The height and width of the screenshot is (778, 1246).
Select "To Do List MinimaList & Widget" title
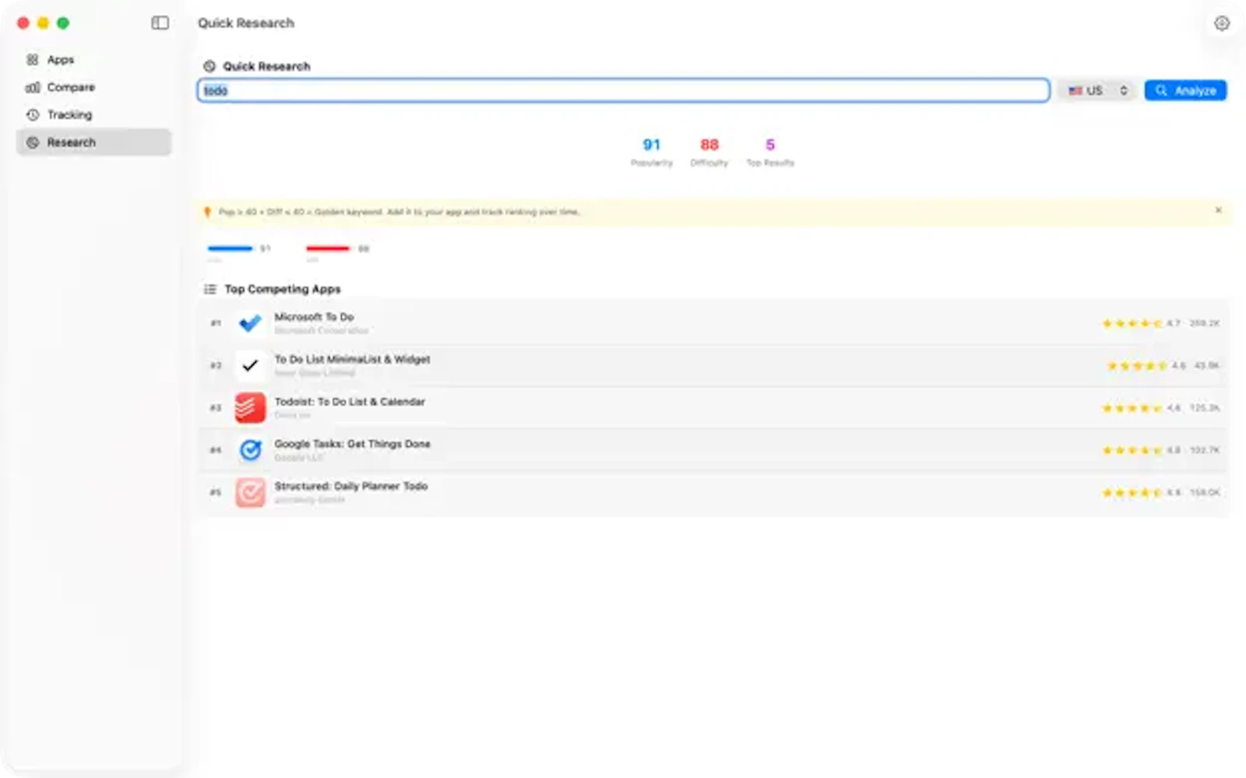[x=352, y=359]
